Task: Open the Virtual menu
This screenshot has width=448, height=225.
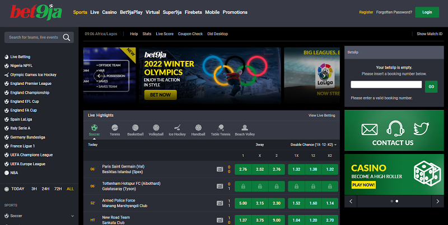Action: click(152, 12)
